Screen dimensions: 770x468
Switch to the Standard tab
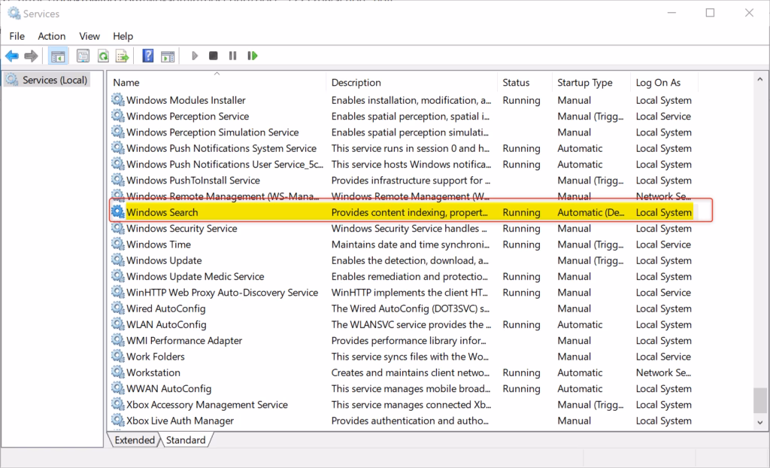point(186,440)
